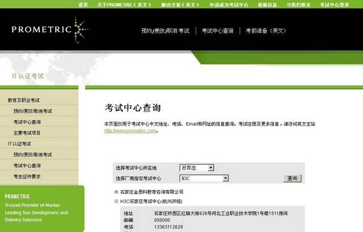Image resolution: width=363 pixels, height=232 pixels.
Task: Open 最新信息 from top navigation
Action: [267, 5]
